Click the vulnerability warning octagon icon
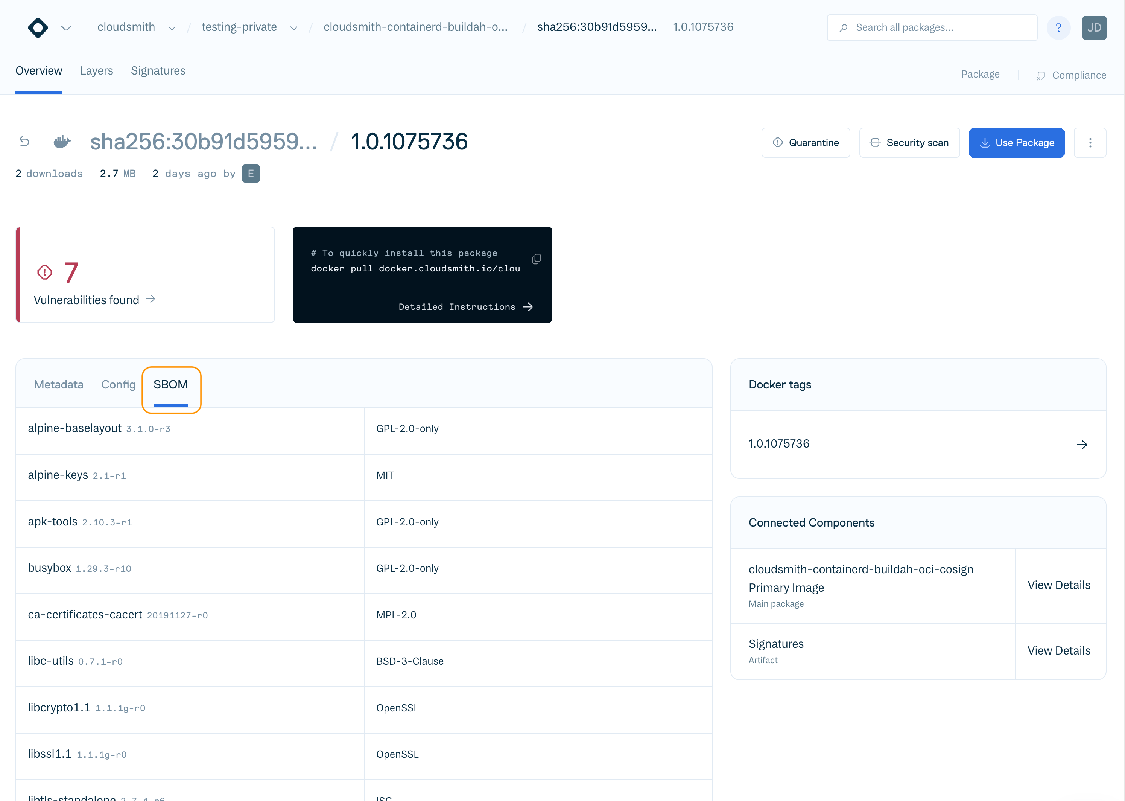 pos(44,272)
